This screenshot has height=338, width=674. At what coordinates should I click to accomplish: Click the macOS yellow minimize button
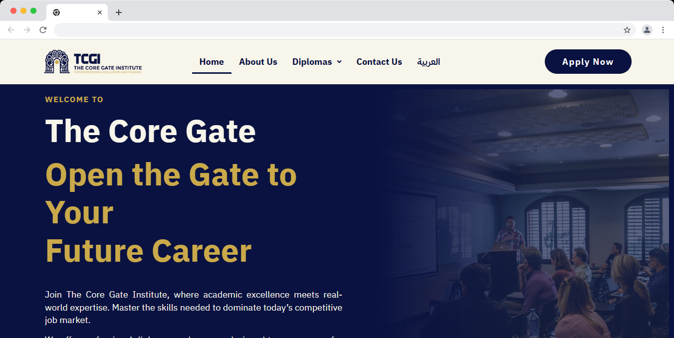pyautogui.click(x=23, y=10)
